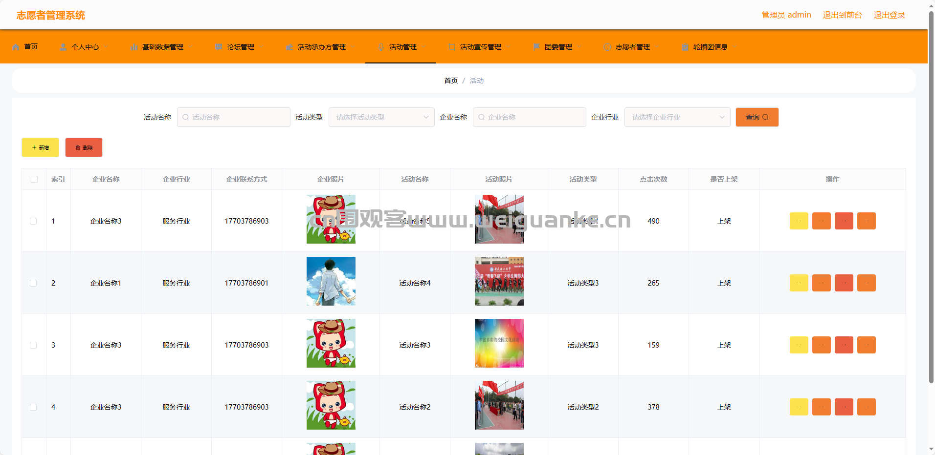935x455 pixels.
Task: Expand the 基础数据管理 menu chevron
Action: (x=190, y=47)
